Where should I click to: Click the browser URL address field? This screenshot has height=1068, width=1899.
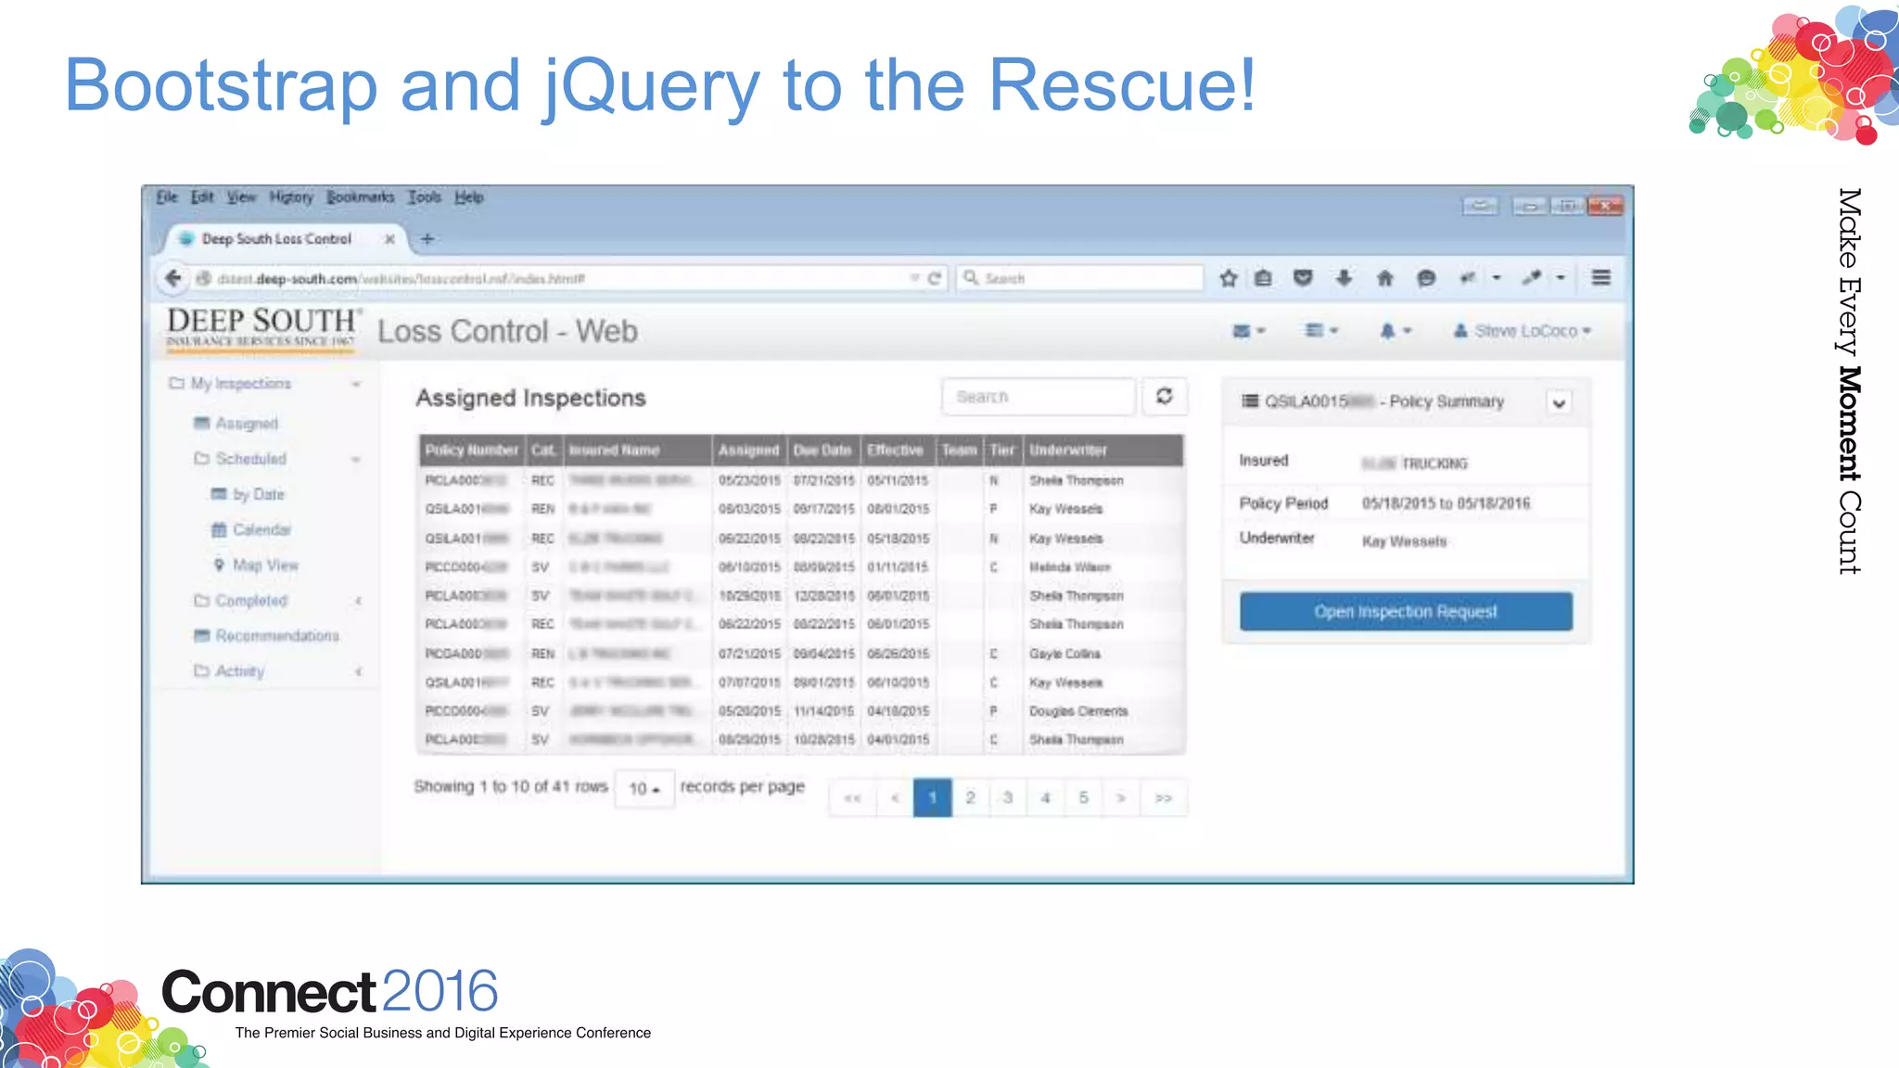pyautogui.click(x=556, y=278)
